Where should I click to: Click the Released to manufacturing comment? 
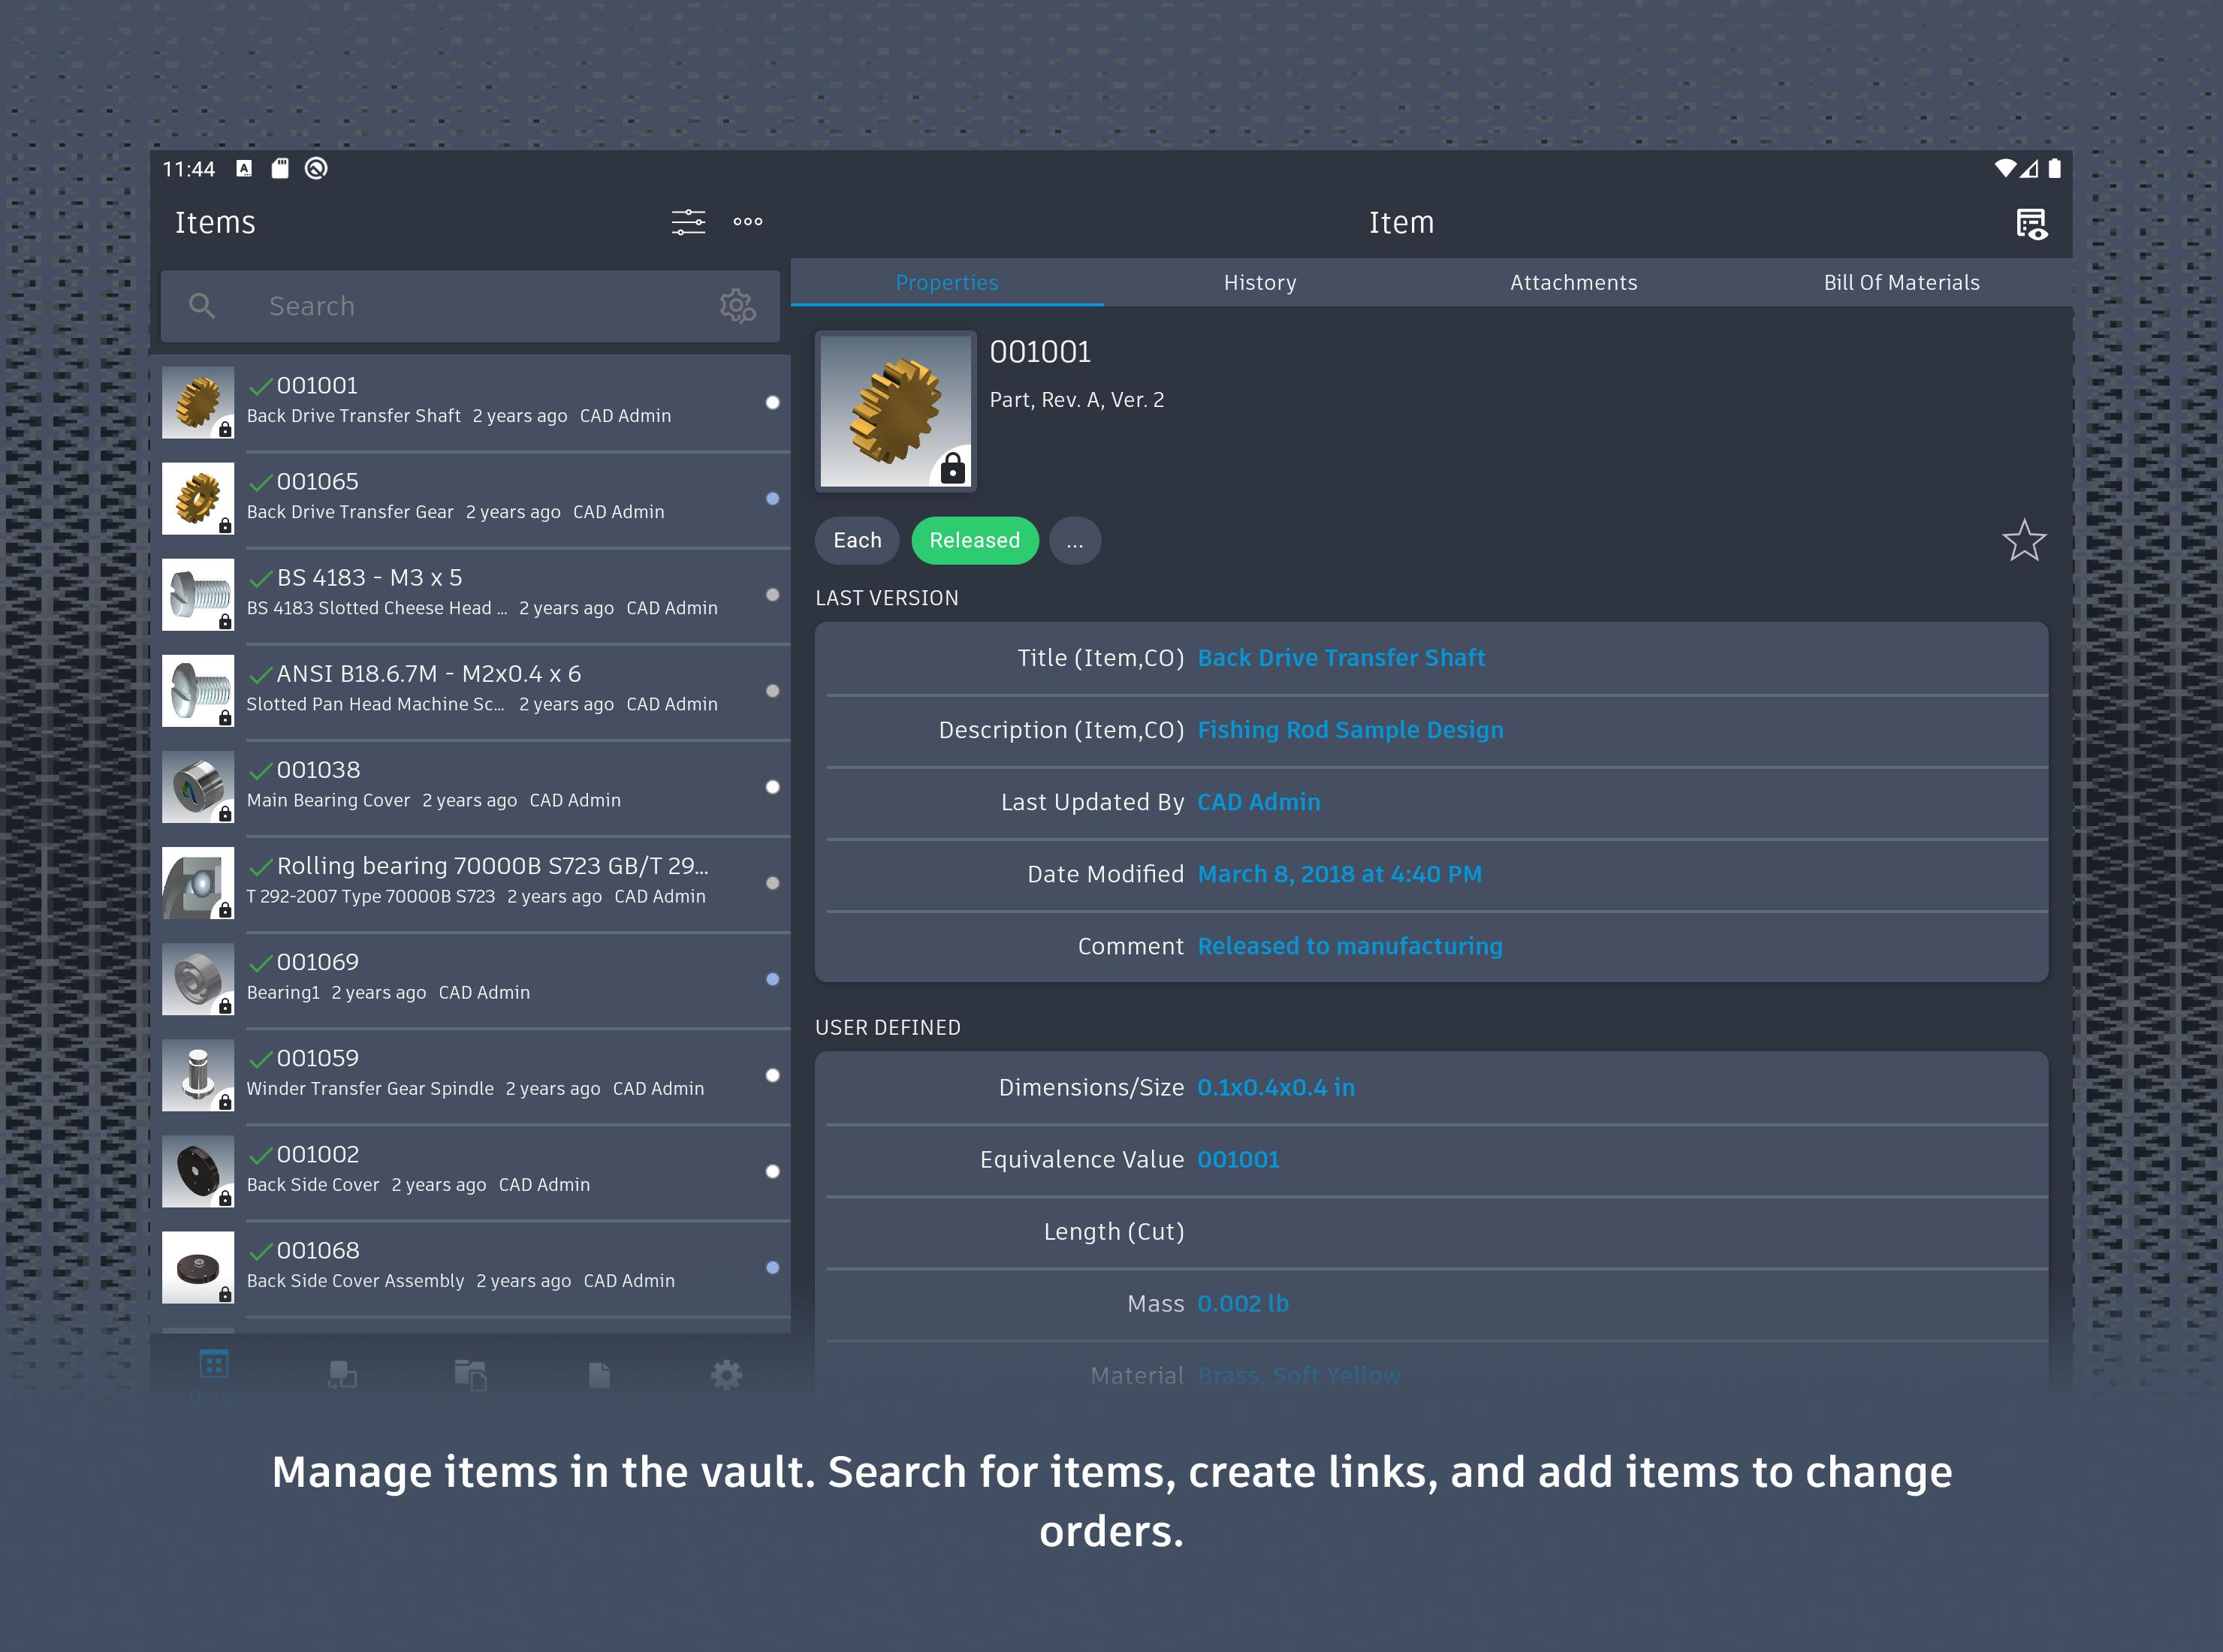pos(1350,946)
